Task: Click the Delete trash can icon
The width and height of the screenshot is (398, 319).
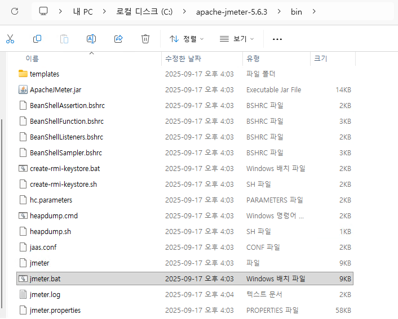Action: [x=145, y=39]
